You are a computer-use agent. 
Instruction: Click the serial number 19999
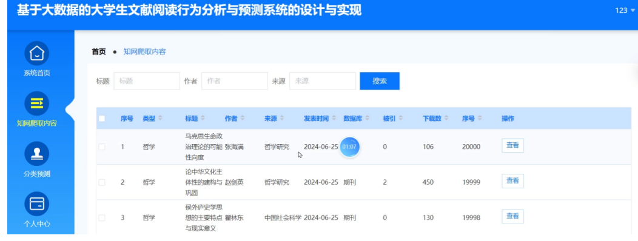(x=471, y=182)
